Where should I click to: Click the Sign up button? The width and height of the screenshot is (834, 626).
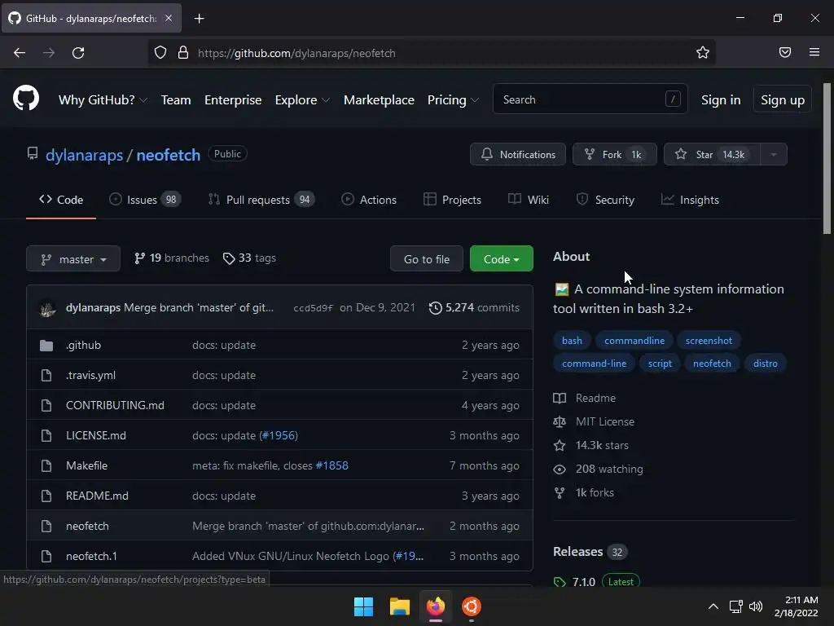(783, 99)
